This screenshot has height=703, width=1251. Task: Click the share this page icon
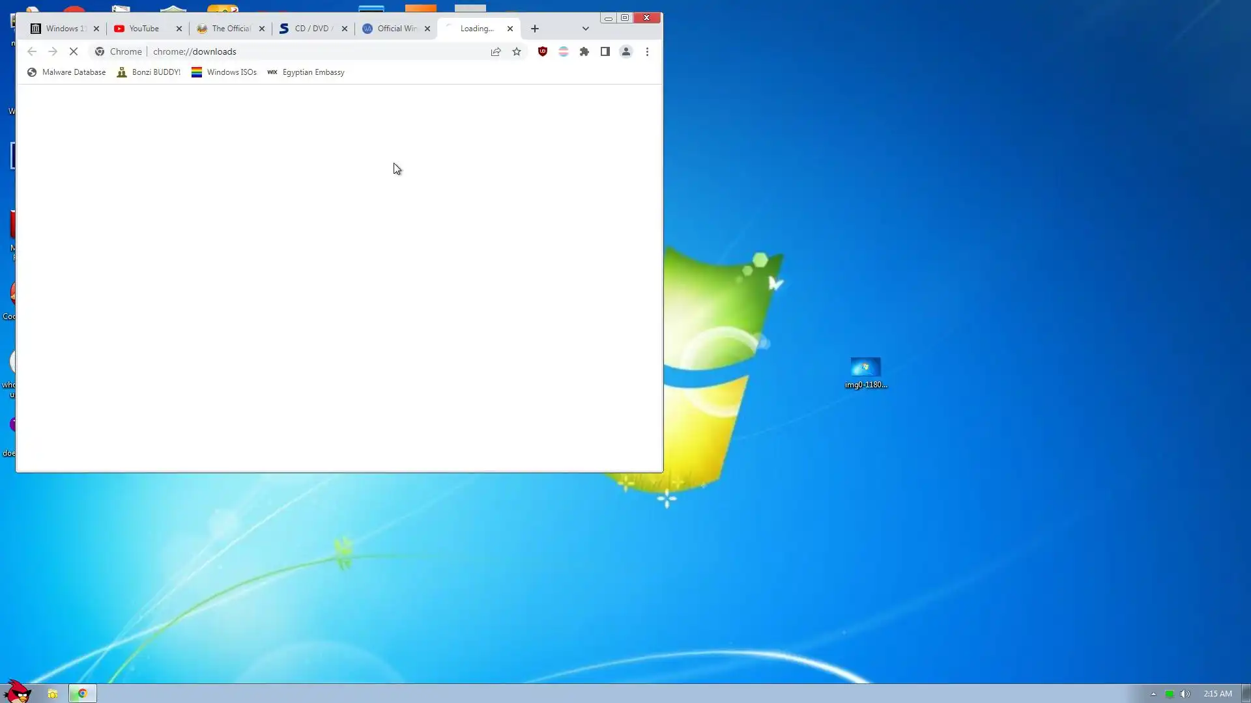coord(496,51)
